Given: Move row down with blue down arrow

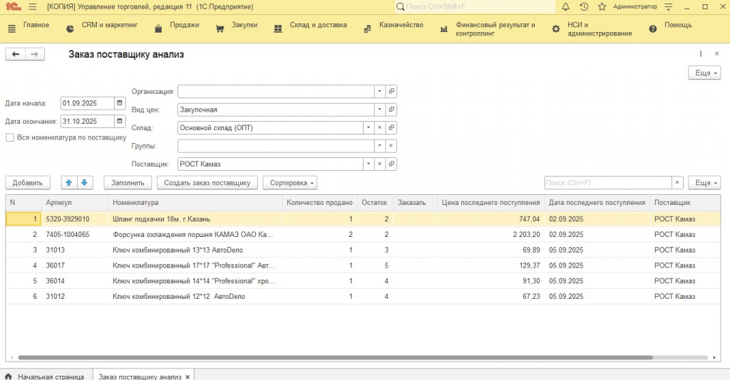Looking at the screenshot, I should (x=84, y=183).
